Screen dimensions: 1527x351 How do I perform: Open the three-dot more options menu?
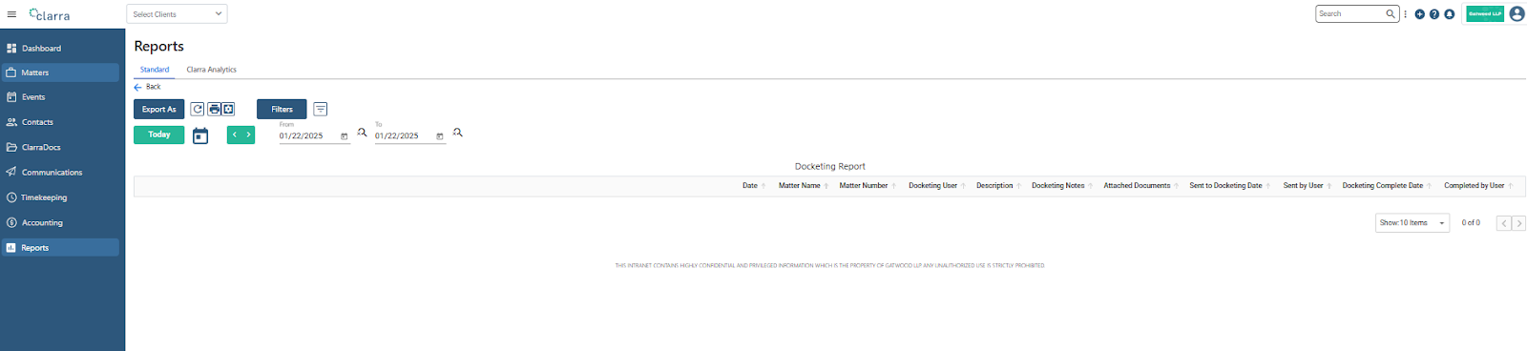pos(1406,14)
